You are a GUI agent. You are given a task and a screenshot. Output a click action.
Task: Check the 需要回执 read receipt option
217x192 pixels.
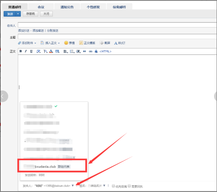(x=129, y=186)
